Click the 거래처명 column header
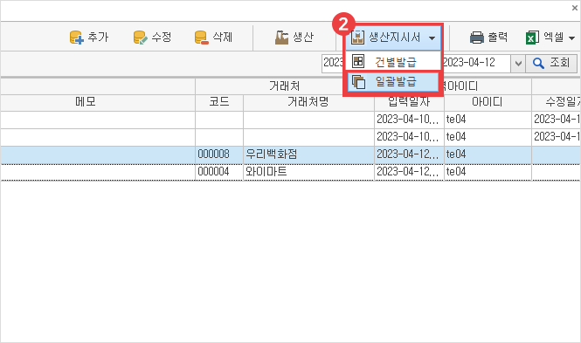Screen dimensions: 581x343 point(308,102)
